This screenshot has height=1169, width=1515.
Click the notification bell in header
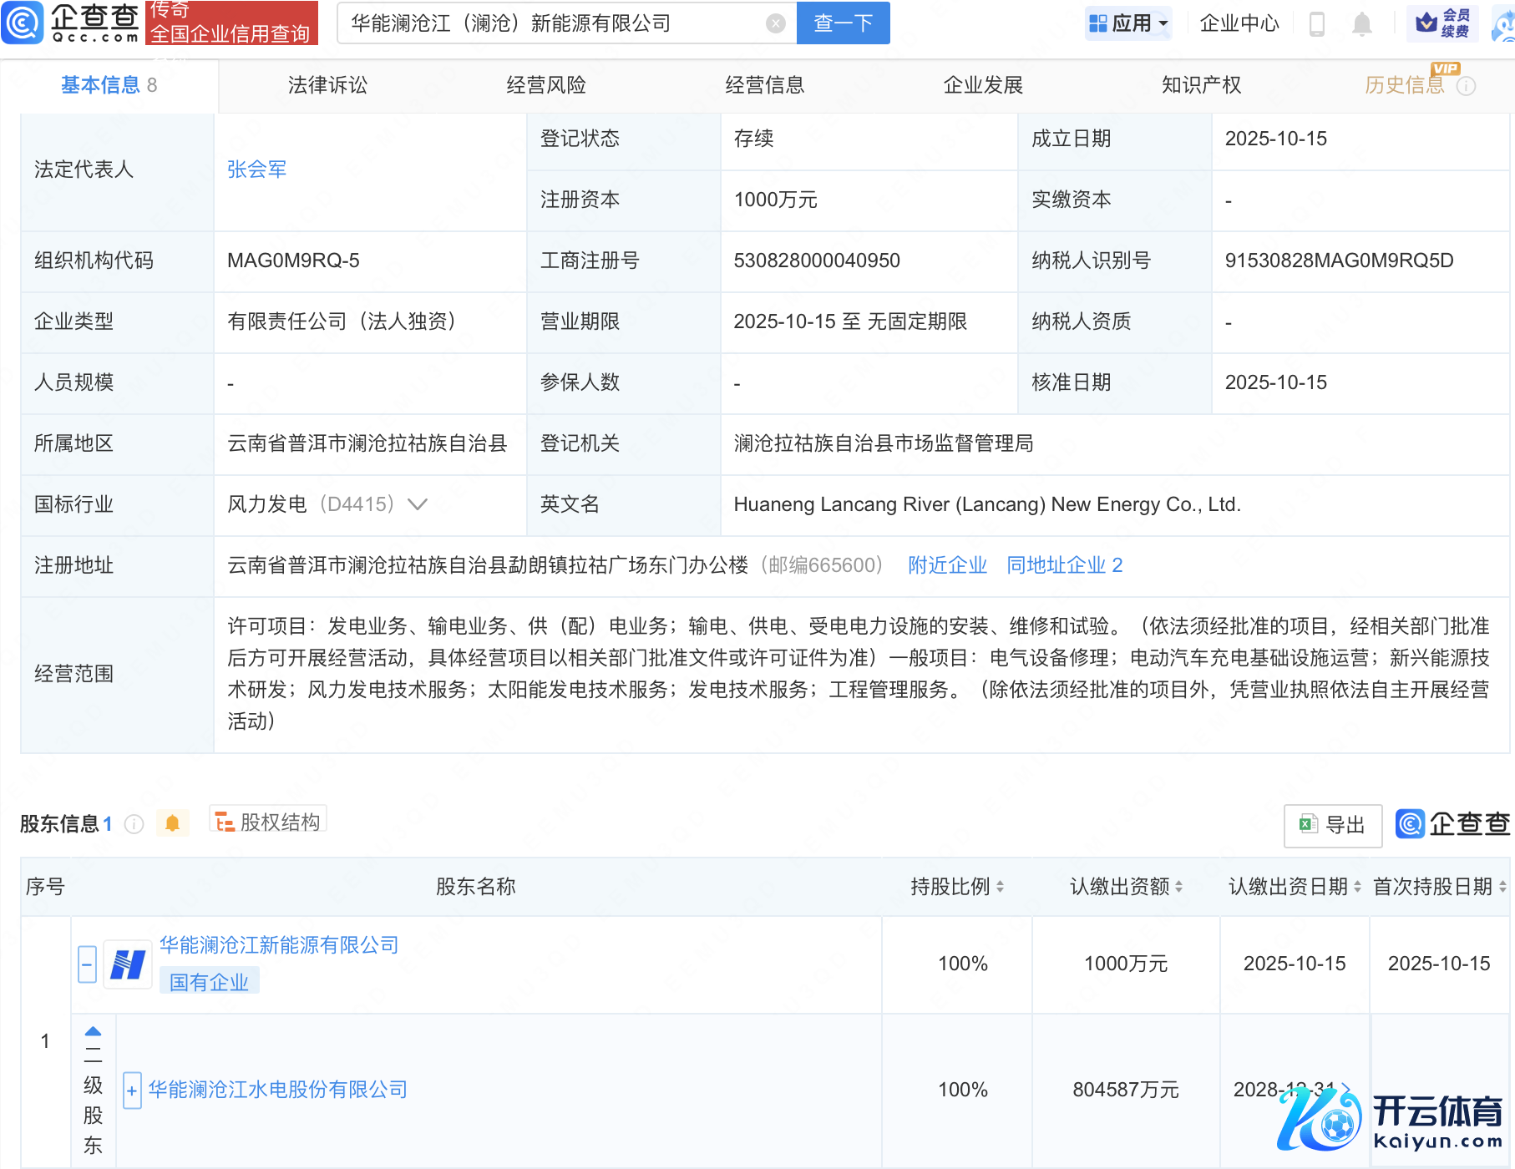1361,24
